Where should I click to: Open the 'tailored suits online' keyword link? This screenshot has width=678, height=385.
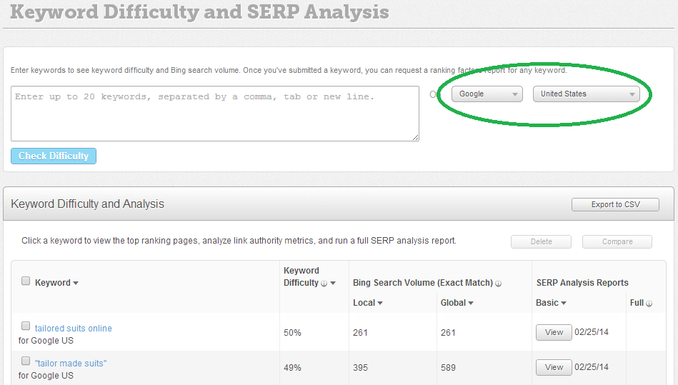pos(74,329)
